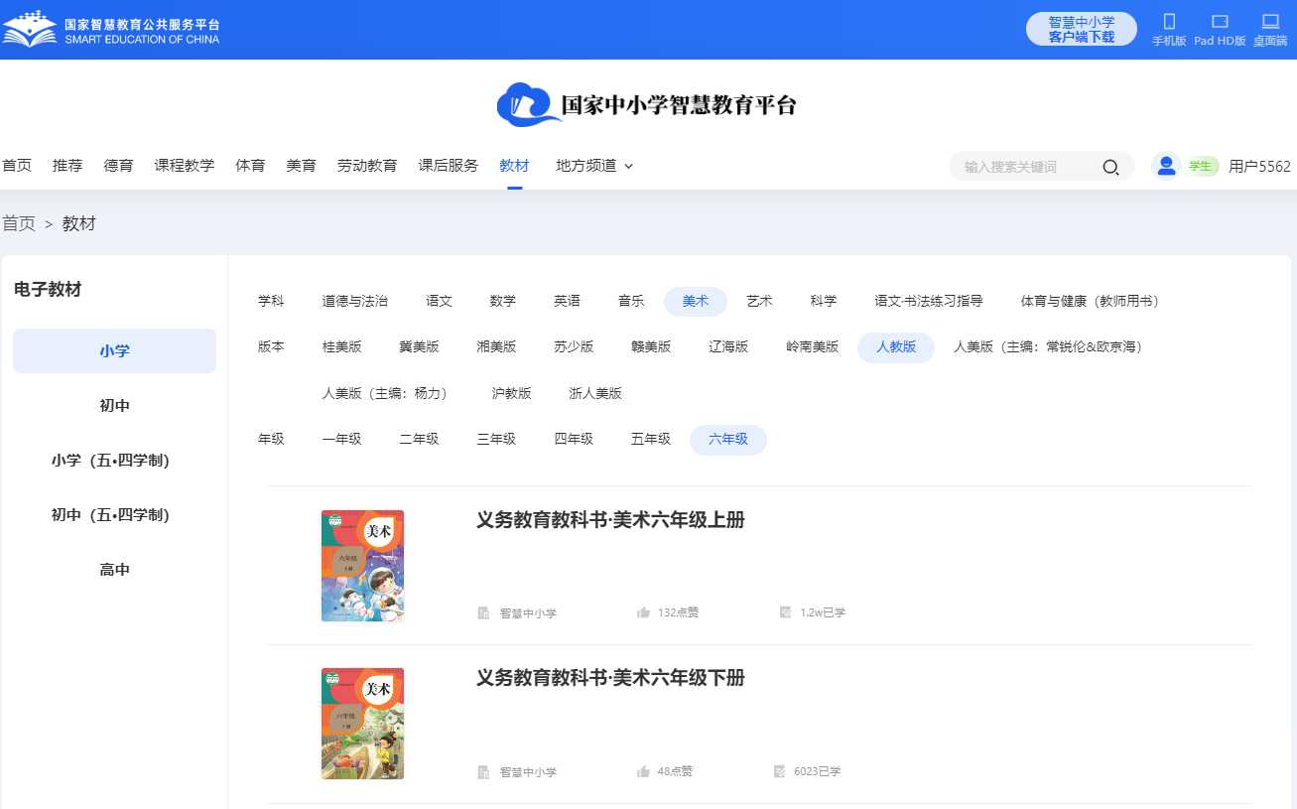1297x809 pixels.
Task: Select 高中 in the sidebar
Action: tap(114, 570)
